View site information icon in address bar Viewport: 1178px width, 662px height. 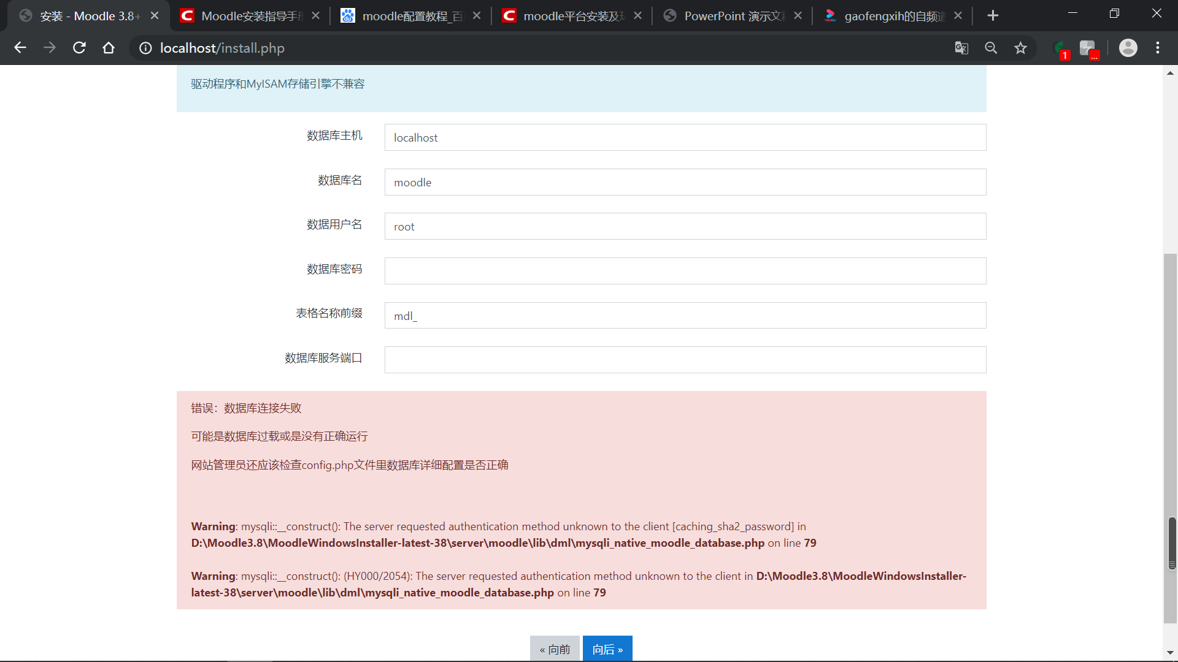pos(145,48)
